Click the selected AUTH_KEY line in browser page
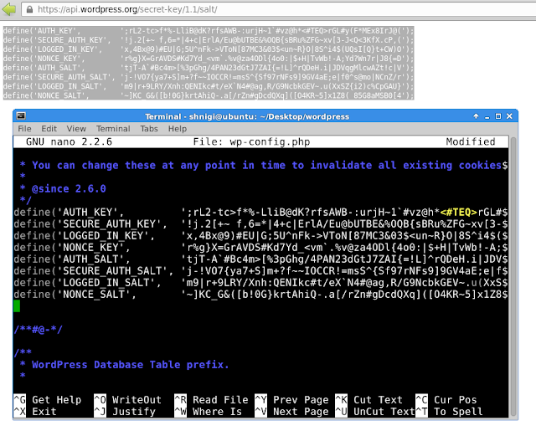Viewport: 536px width, 431px height. [x=209, y=31]
